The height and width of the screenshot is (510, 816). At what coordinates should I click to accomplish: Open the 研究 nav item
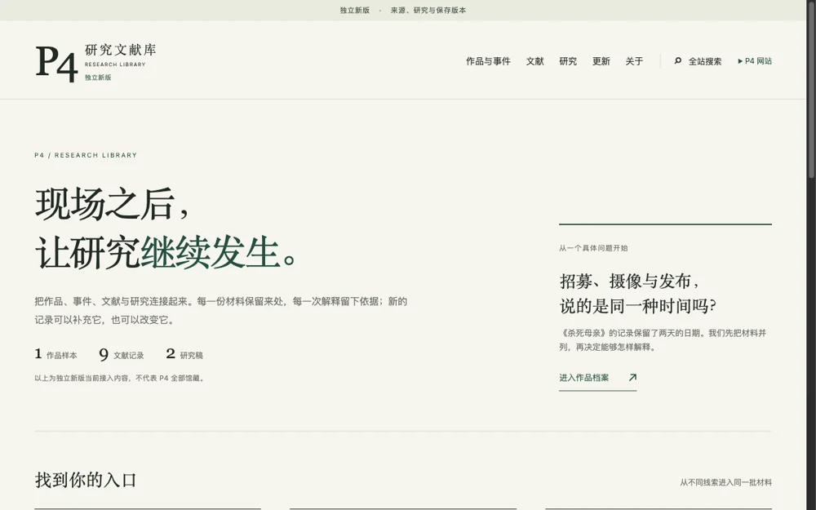(568, 61)
